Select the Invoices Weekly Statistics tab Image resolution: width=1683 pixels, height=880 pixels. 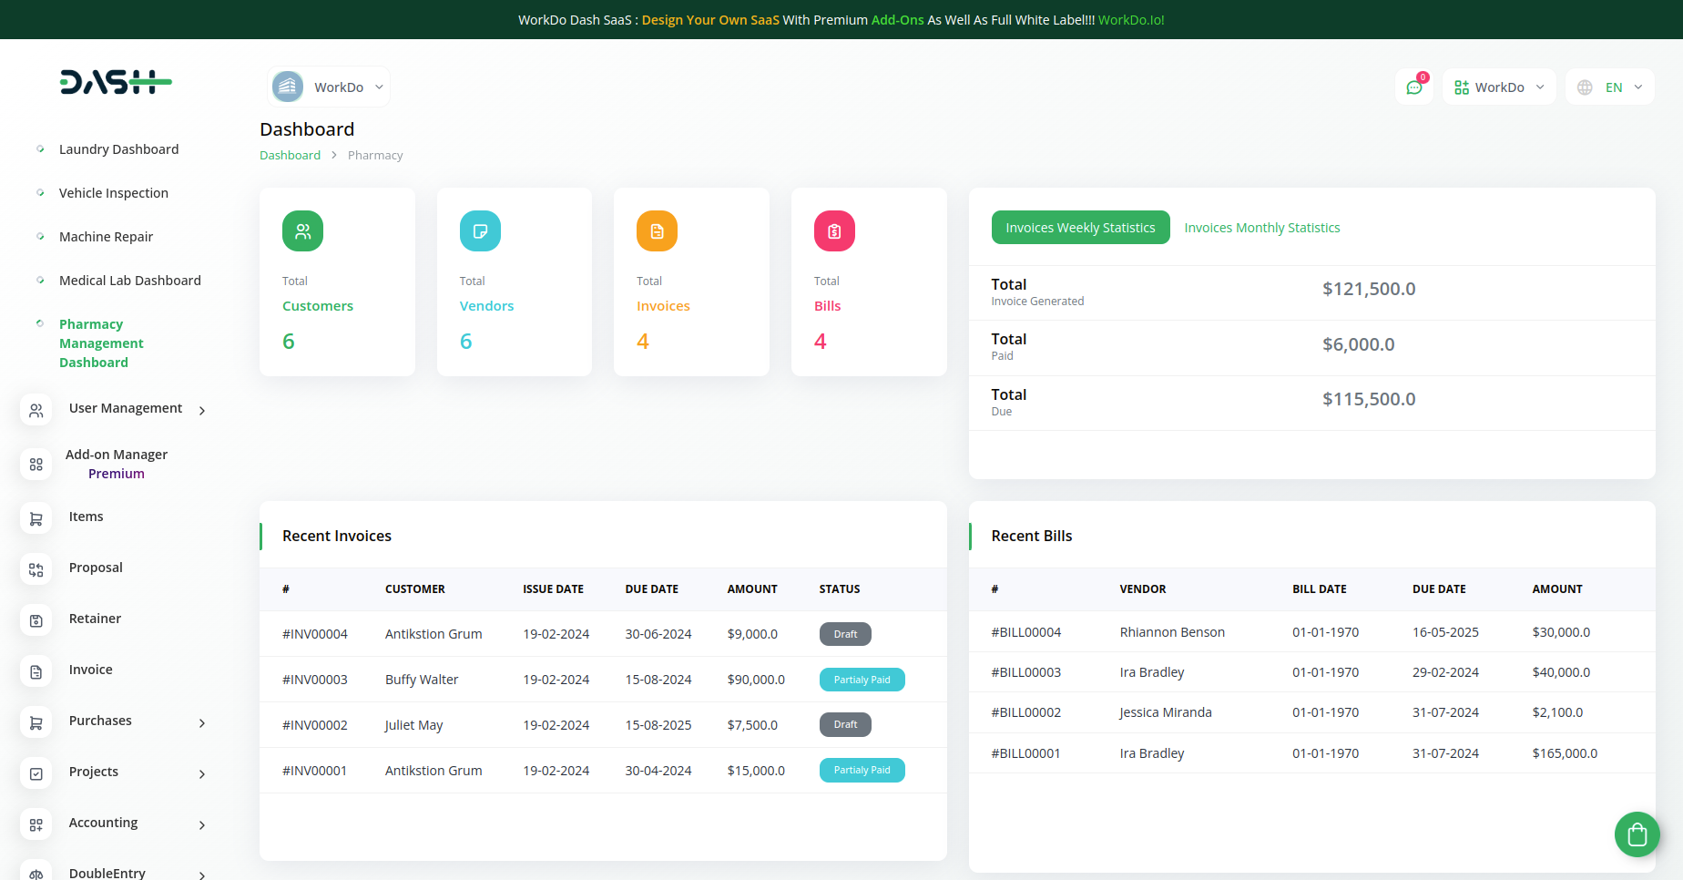[x=1080, y=228]
